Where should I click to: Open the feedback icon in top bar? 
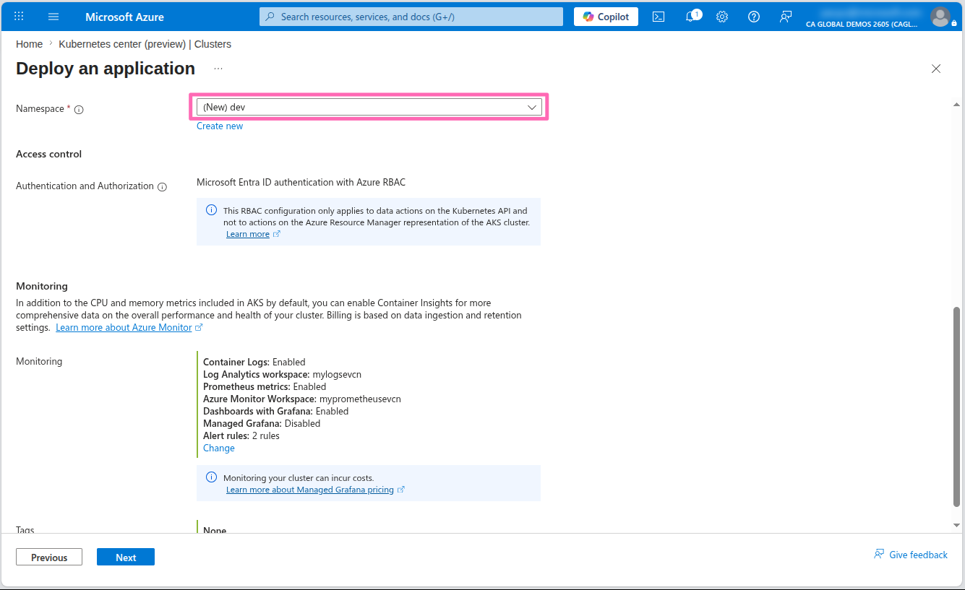point(786,17)
